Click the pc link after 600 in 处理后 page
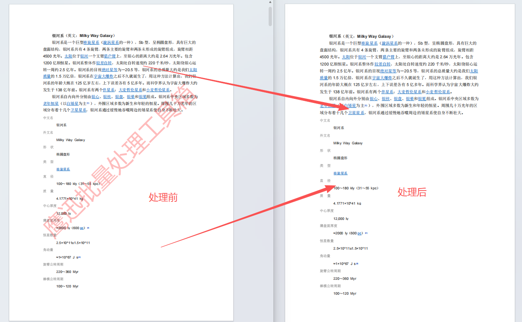The height and width of the screenshot is (322, 522). click(x=360, y=233)
